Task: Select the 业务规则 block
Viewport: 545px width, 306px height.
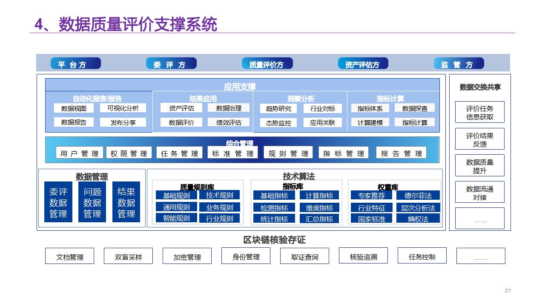Action: [220, 207]
